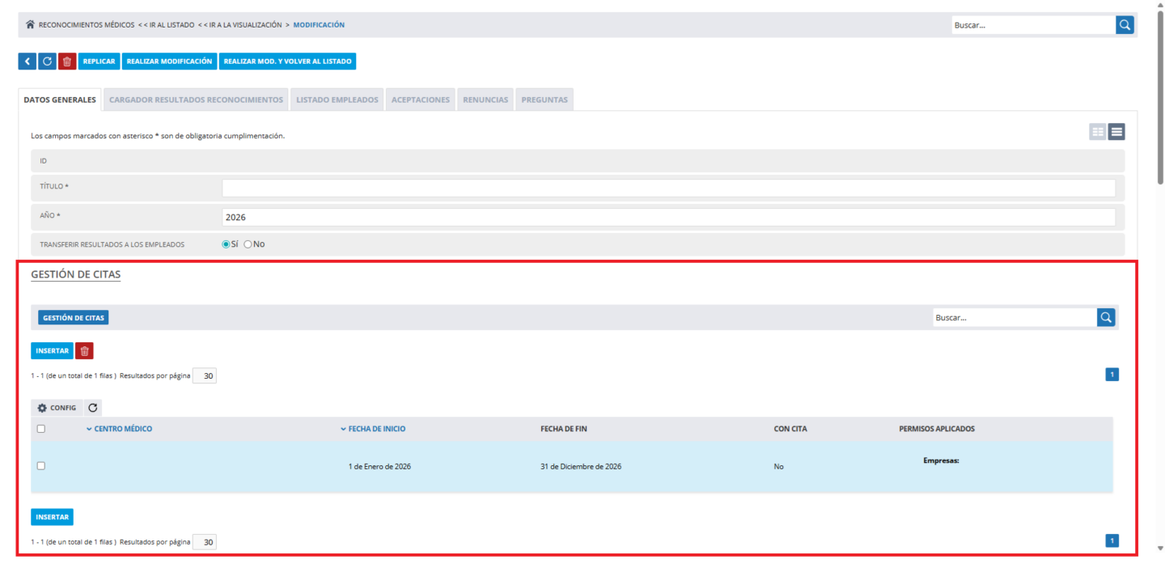Click the red trash icon in top toolbar
1165x568 pixels.
tap(67, 61)
